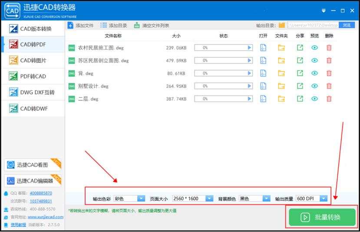
Task: Launch 迅捷CAD编辑器 editor
Action: (x=33, y=181)
